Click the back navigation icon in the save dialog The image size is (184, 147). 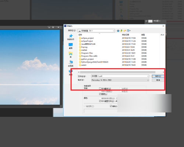point(118,31)
